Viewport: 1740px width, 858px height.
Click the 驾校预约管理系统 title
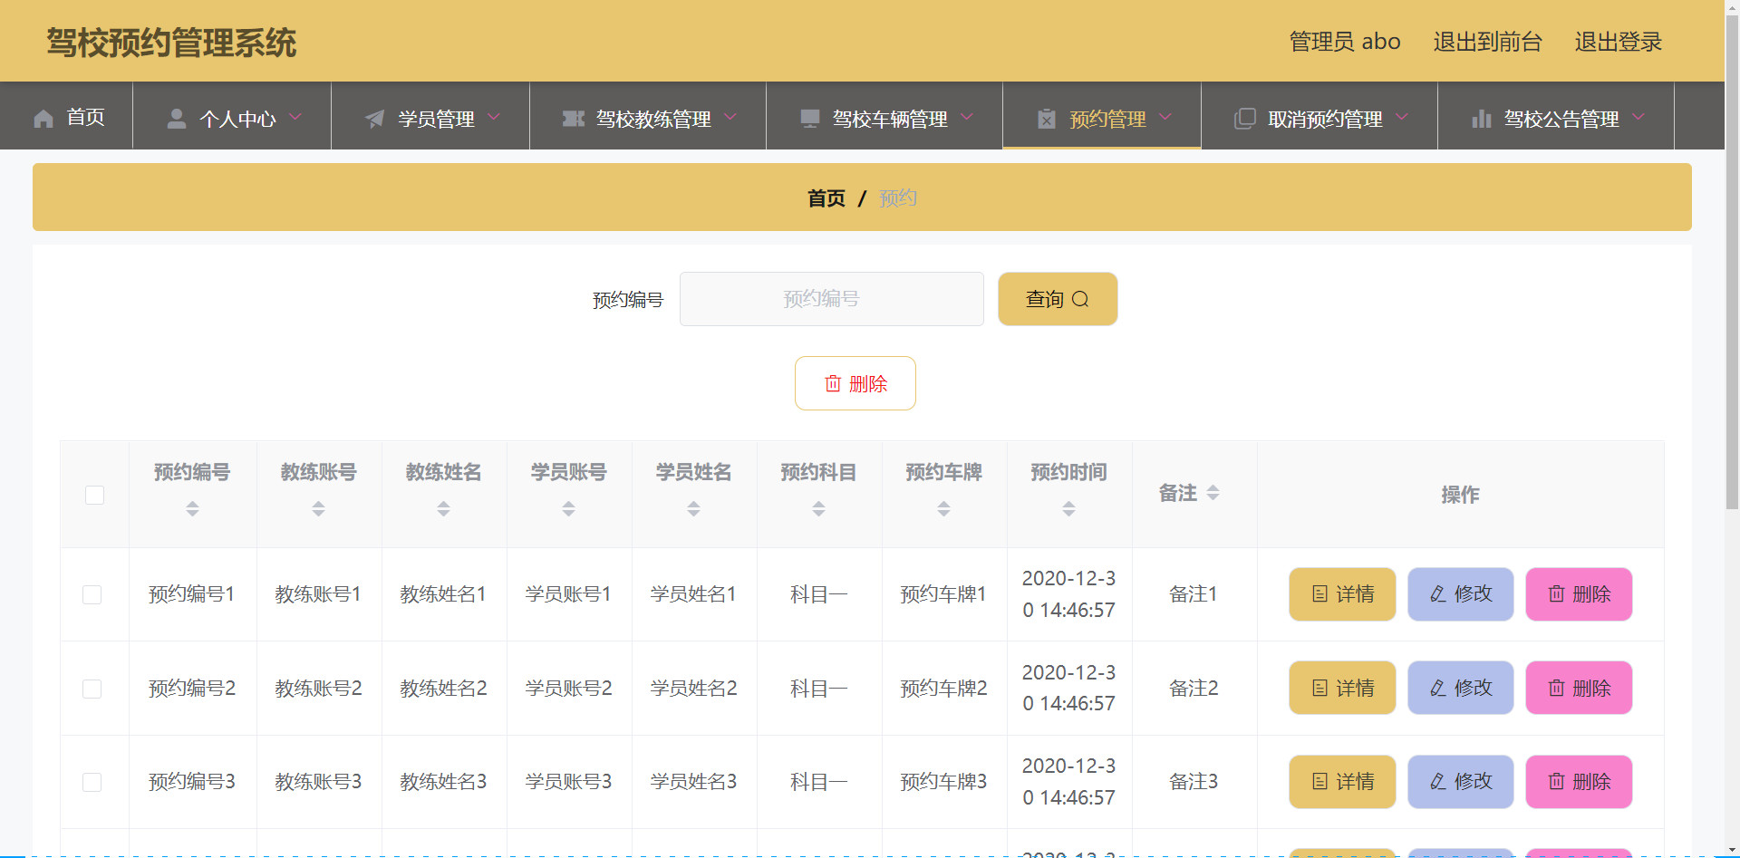(x=171, y=43)
